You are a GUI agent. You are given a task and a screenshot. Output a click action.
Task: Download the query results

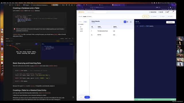[131, 22]
